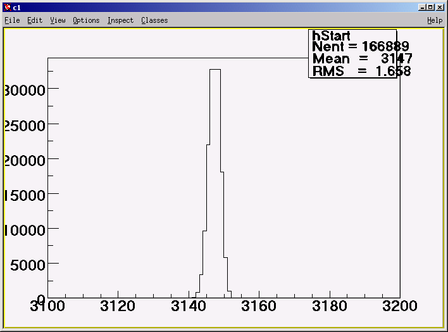Maximize the c1 canvas window
This screenshot has height=332, width=448.
tap(430, 8)
